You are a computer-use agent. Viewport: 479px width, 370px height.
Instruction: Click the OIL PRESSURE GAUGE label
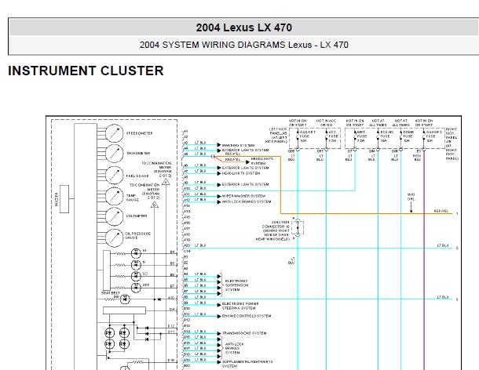(137, 235)
